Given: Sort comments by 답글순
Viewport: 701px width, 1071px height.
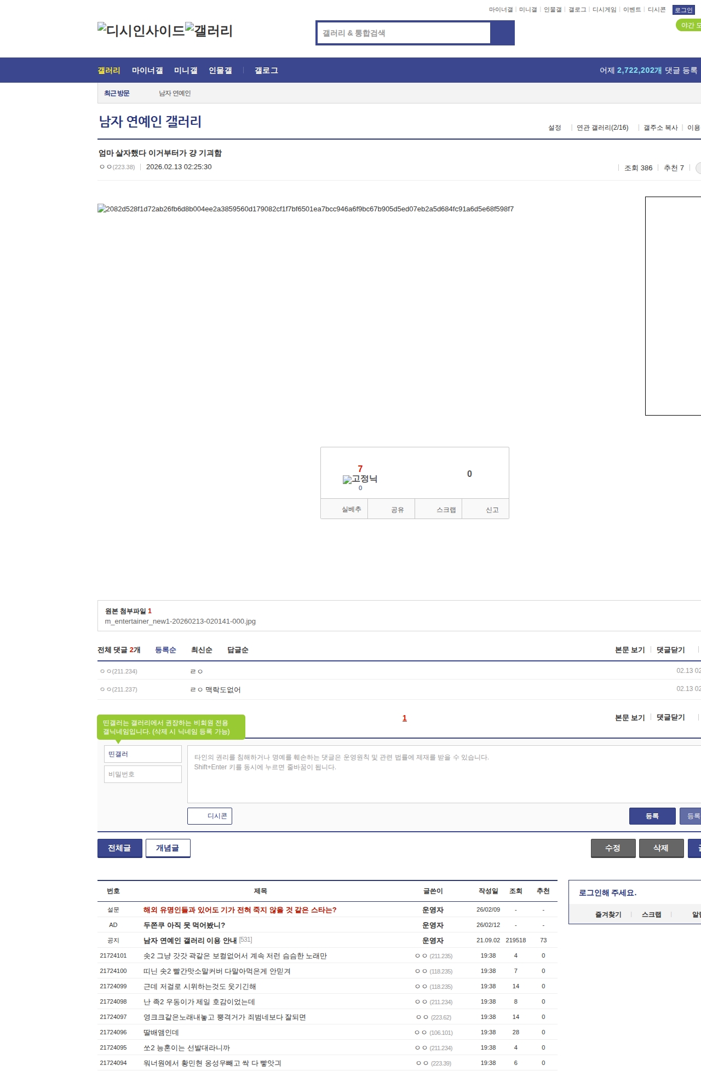Looking at the screenshot, I should (x=238, y=649).
